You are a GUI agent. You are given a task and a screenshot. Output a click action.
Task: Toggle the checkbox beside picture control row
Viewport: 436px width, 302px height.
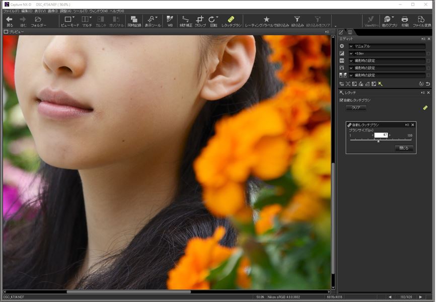pos(428,68)
